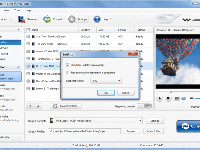
Task: Toggle Play sound when conversion completed checkbox
Action: 67,72
